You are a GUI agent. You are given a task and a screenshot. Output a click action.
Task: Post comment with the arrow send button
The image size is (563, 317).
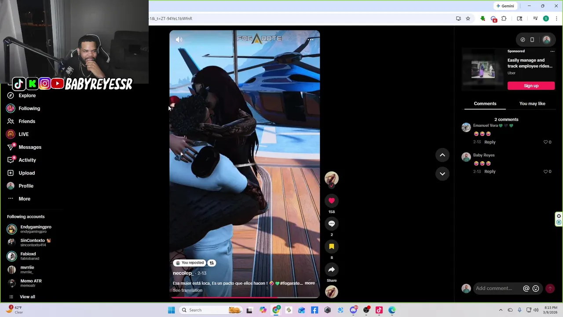pos(550,288)
